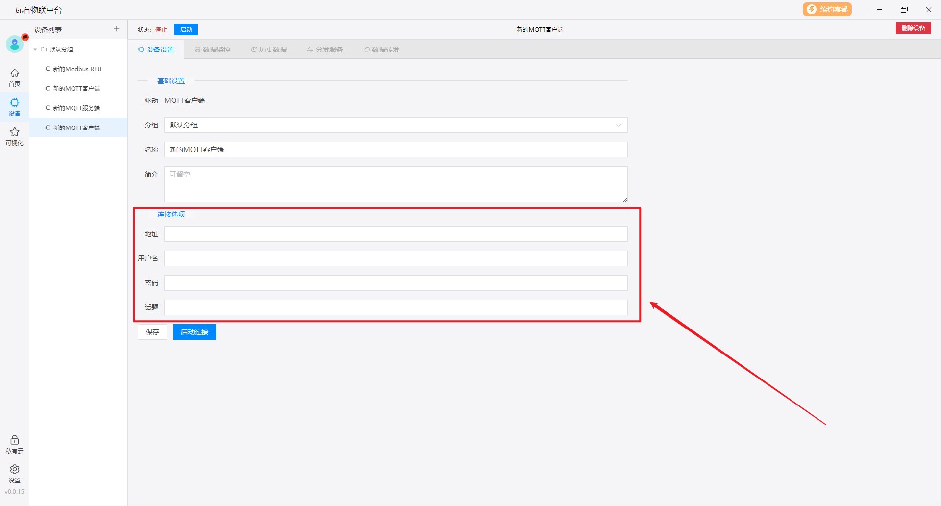The image size is (941, 506).
Task: Select 新的Modbus RTU device
Action: [77, 69]
